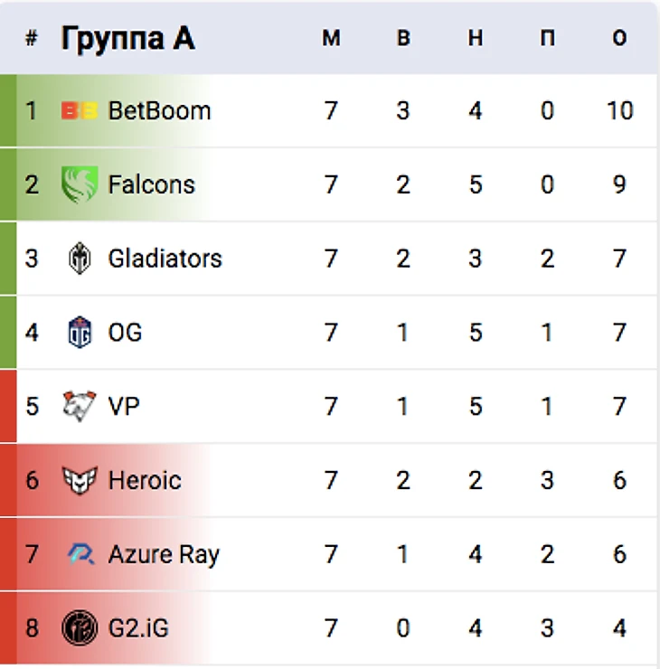Click the Heroic team name
The height and width of the screenshot is (669, 660).
145,480
